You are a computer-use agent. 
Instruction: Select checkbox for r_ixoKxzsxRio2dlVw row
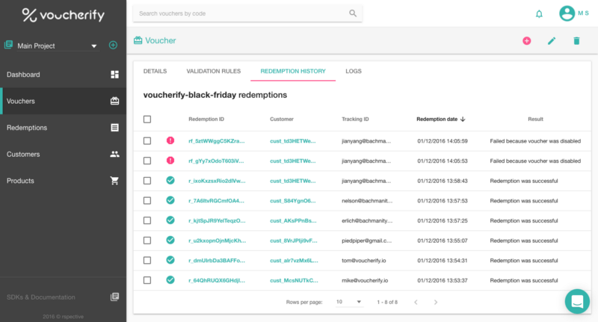[147, 181]
